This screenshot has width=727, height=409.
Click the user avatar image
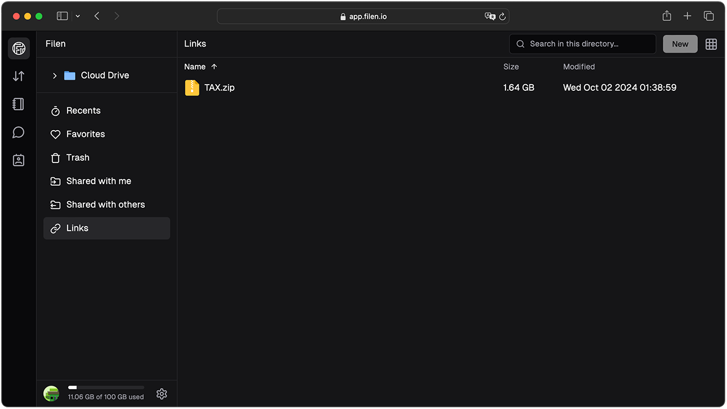click(x=52, y=394)
